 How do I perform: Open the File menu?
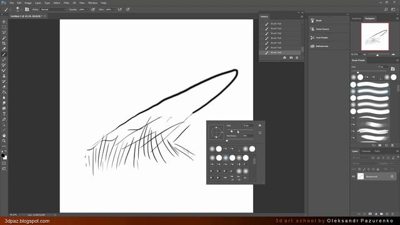11,2
